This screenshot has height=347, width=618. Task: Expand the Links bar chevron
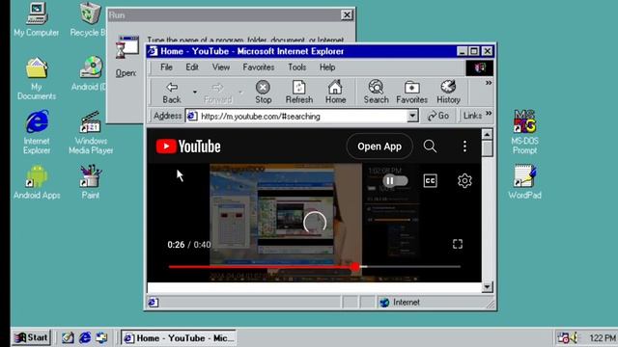point(489,114)
